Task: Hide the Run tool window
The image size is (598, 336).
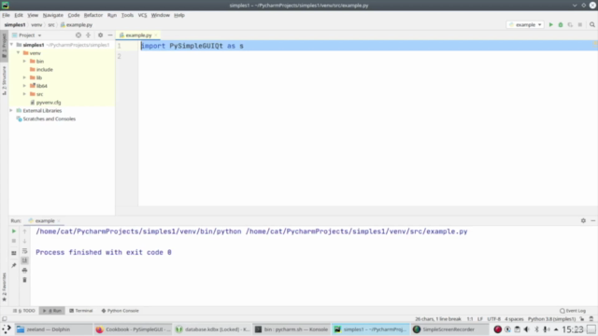Action: pyautogui.click(x=593, y=220)
